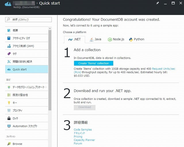Switch to the Python platform tab
This screenshot has width=184, height=147.
coord(137,39)
